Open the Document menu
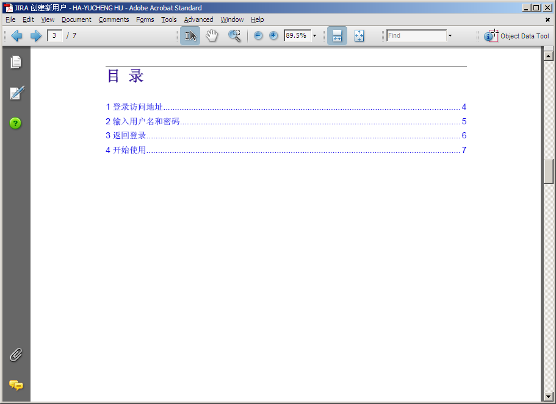 tap(76, 19)
